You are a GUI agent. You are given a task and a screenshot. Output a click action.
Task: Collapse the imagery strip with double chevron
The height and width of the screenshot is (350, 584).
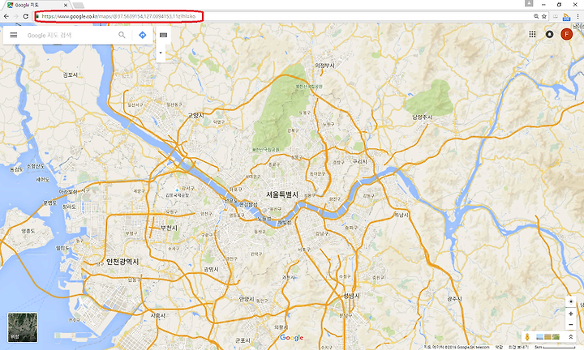click(570, 336)
